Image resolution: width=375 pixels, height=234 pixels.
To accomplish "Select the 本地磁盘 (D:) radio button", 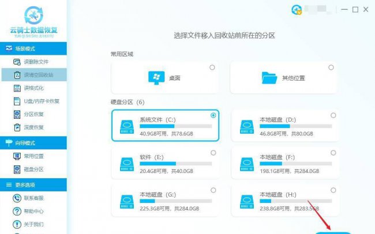I will pos(333,115).
